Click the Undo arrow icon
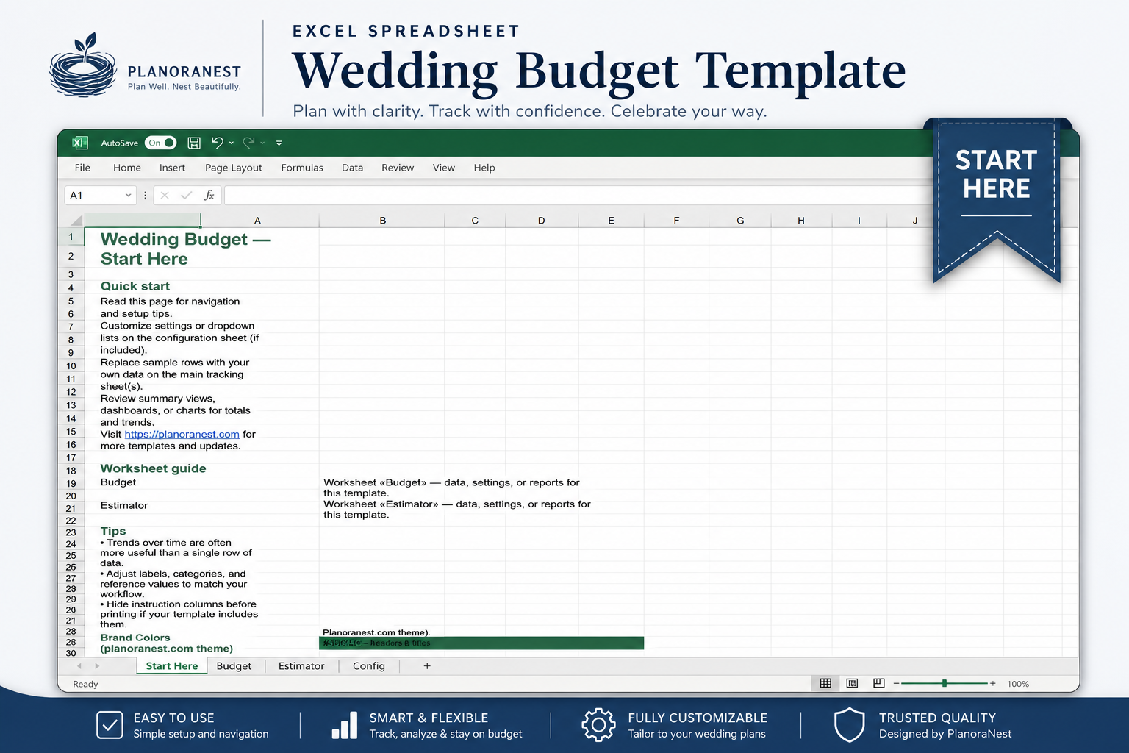This screenshot has height=753, width=1129. (x=217, y=143)
